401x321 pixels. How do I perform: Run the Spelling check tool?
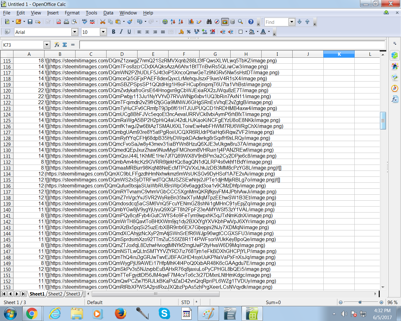coord(85,22)
